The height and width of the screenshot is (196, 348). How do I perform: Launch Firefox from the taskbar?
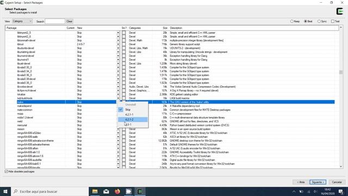117,191
